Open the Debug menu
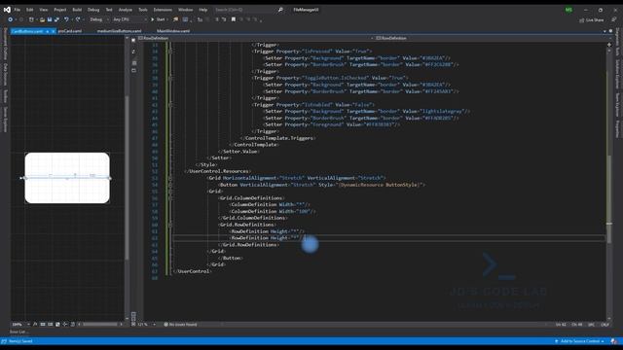This screenshot has height=350, width=623. [x=93, y=10]
